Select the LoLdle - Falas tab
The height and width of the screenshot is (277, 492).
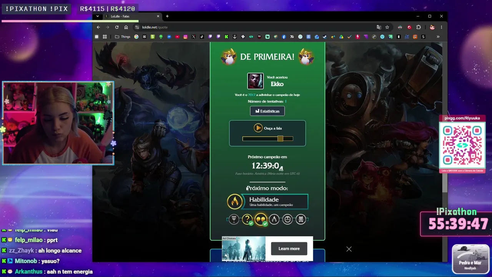coord(131,16)
